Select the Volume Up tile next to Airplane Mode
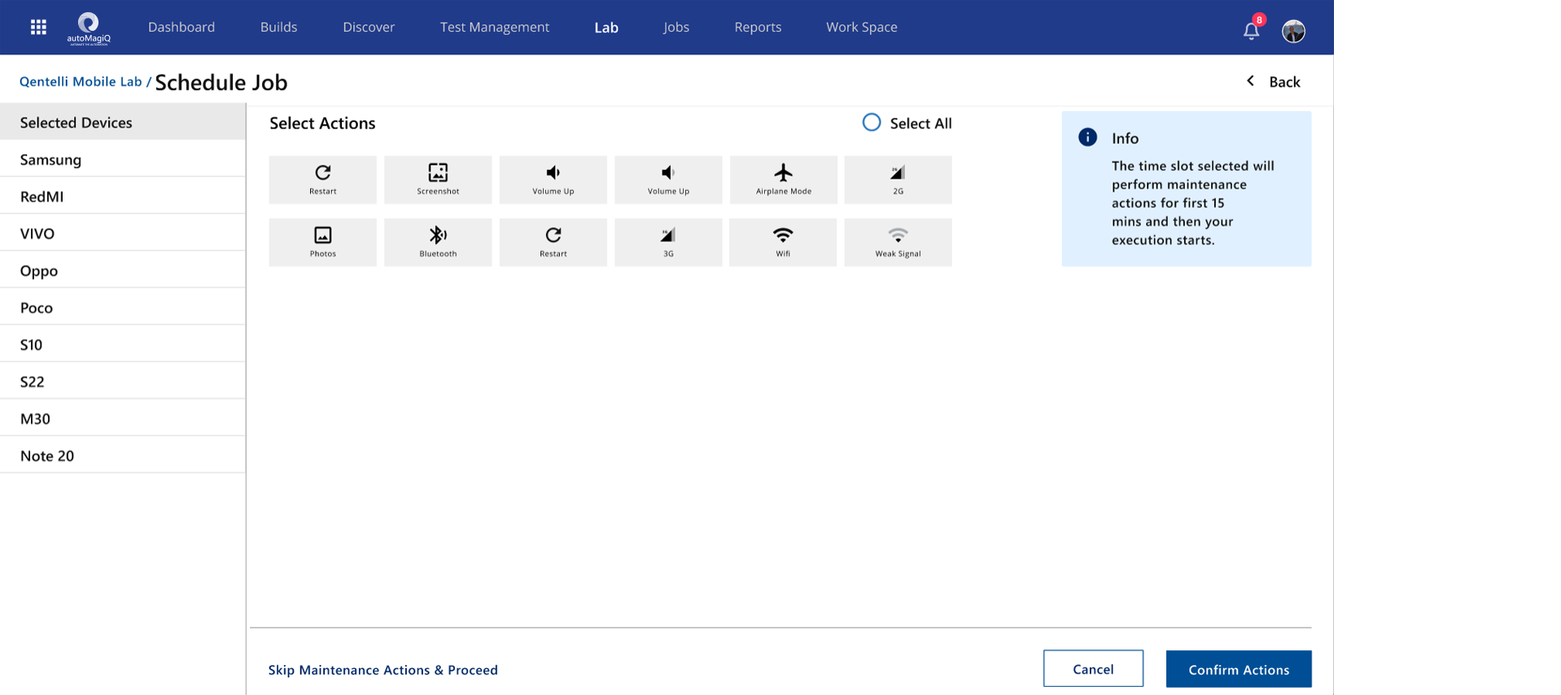1561x695 pixels. click(668, 180)
